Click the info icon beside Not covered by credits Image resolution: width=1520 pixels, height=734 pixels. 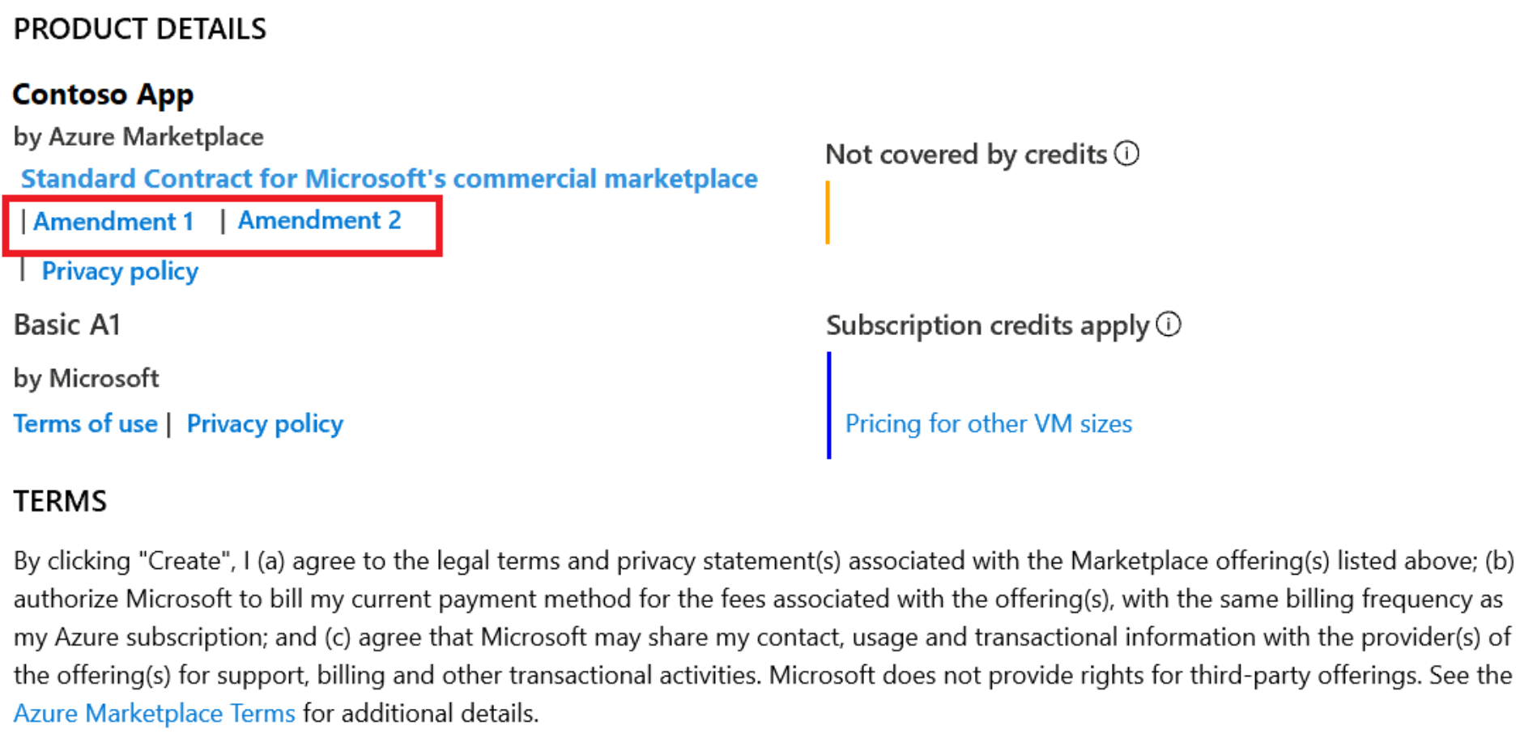point(1126,153)
